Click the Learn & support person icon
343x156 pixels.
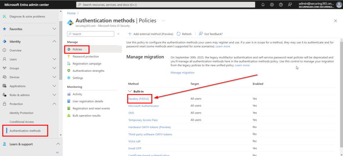coord(4,144)
